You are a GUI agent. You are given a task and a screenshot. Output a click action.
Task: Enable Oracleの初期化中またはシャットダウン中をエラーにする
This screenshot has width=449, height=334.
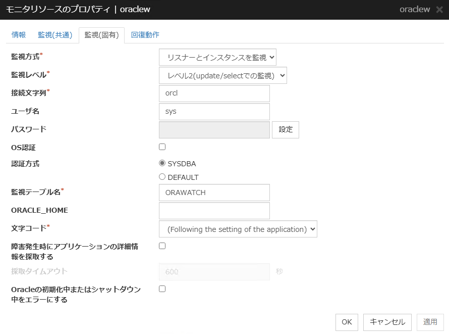coord(162,289)
